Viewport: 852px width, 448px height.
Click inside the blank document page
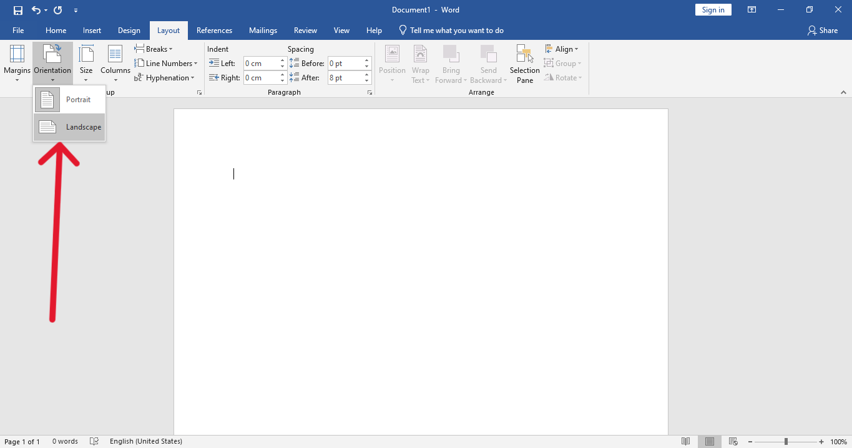coord(421,272)
